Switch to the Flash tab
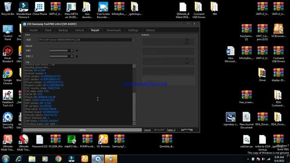Screen dimensions: 290x163 (x=48, y=30)
